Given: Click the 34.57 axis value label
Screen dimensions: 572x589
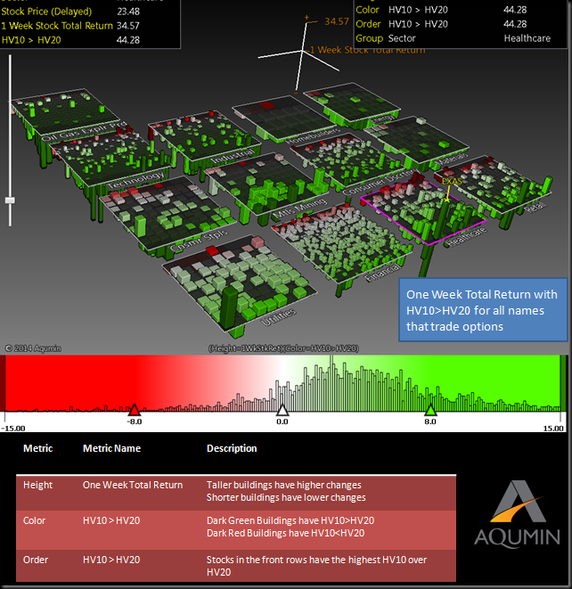Looking at the screenshot, I should tap(337, 21).
